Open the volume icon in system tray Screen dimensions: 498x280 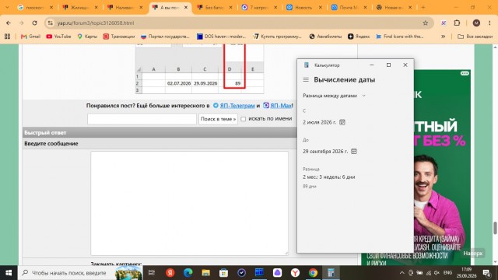(437, 273)
